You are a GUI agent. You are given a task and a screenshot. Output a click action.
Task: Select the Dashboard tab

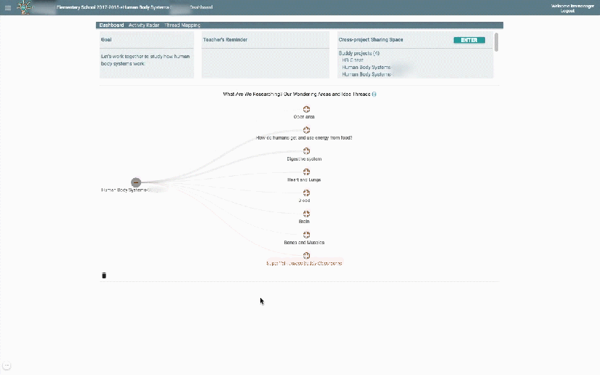coord(111,25)
